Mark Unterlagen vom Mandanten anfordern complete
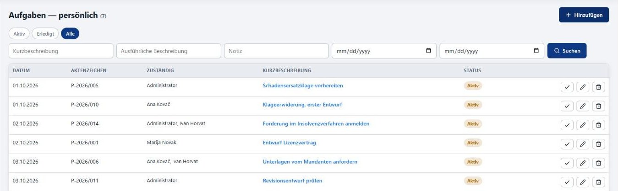Viewport: 618px width, 191px height. 567,163
